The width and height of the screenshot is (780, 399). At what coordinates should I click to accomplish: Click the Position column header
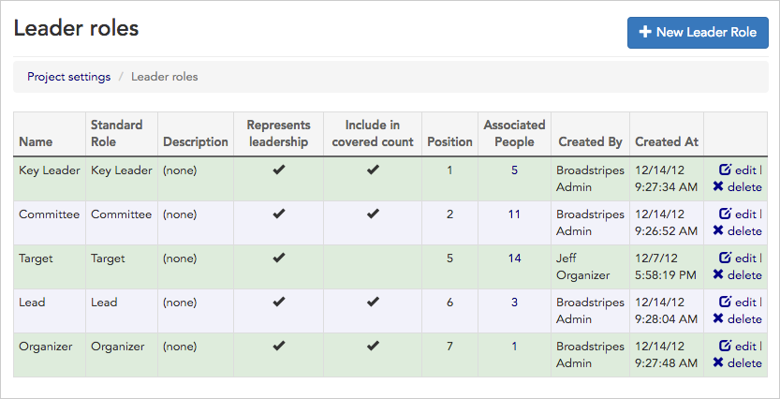449,141
